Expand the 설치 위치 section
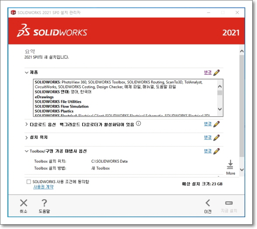The image size is (257, 229). tap(27, 138)
